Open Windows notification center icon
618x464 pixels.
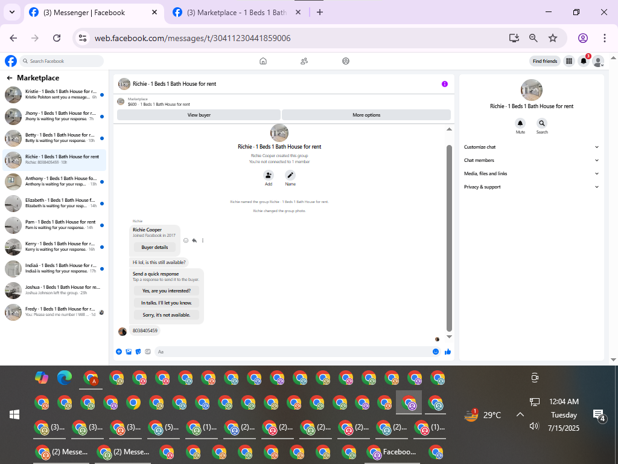(x=599, y=415)
